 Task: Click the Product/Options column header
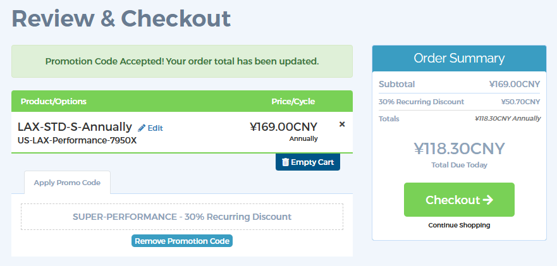click(x=54, y=101)
